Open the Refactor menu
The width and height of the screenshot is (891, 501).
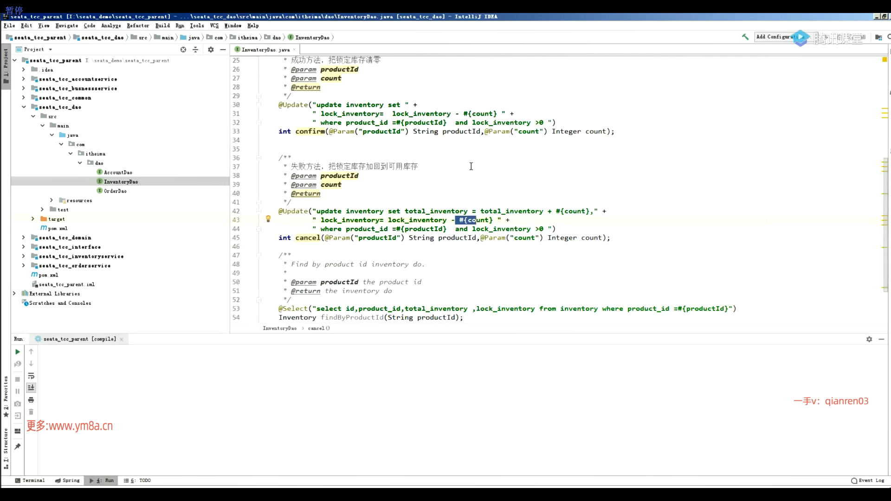(x=138, y=26)
